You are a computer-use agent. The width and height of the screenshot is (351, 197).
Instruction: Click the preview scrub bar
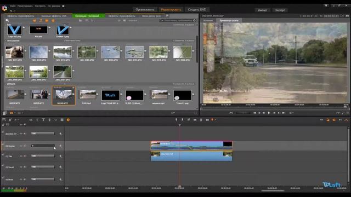[x=274, y=109]
